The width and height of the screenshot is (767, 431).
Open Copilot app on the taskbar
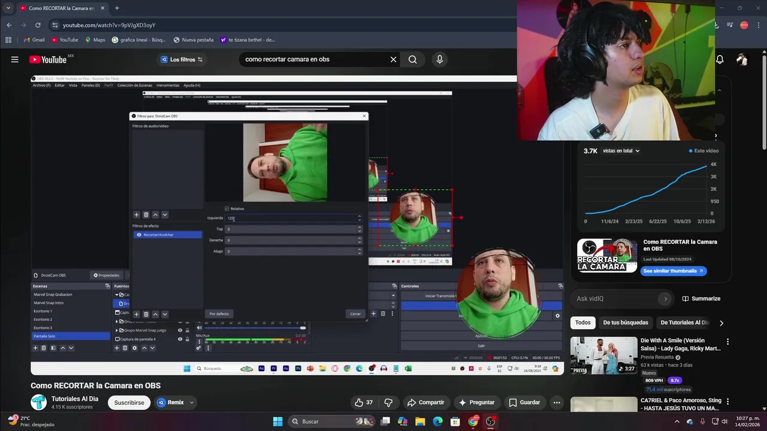[403, 421]
